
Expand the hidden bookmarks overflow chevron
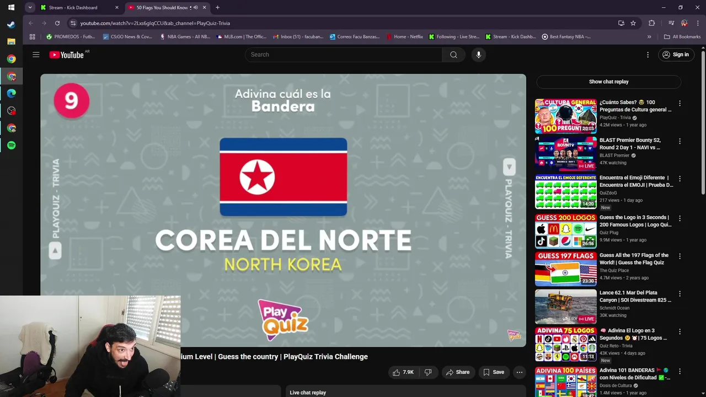click(x=649, y=37)
